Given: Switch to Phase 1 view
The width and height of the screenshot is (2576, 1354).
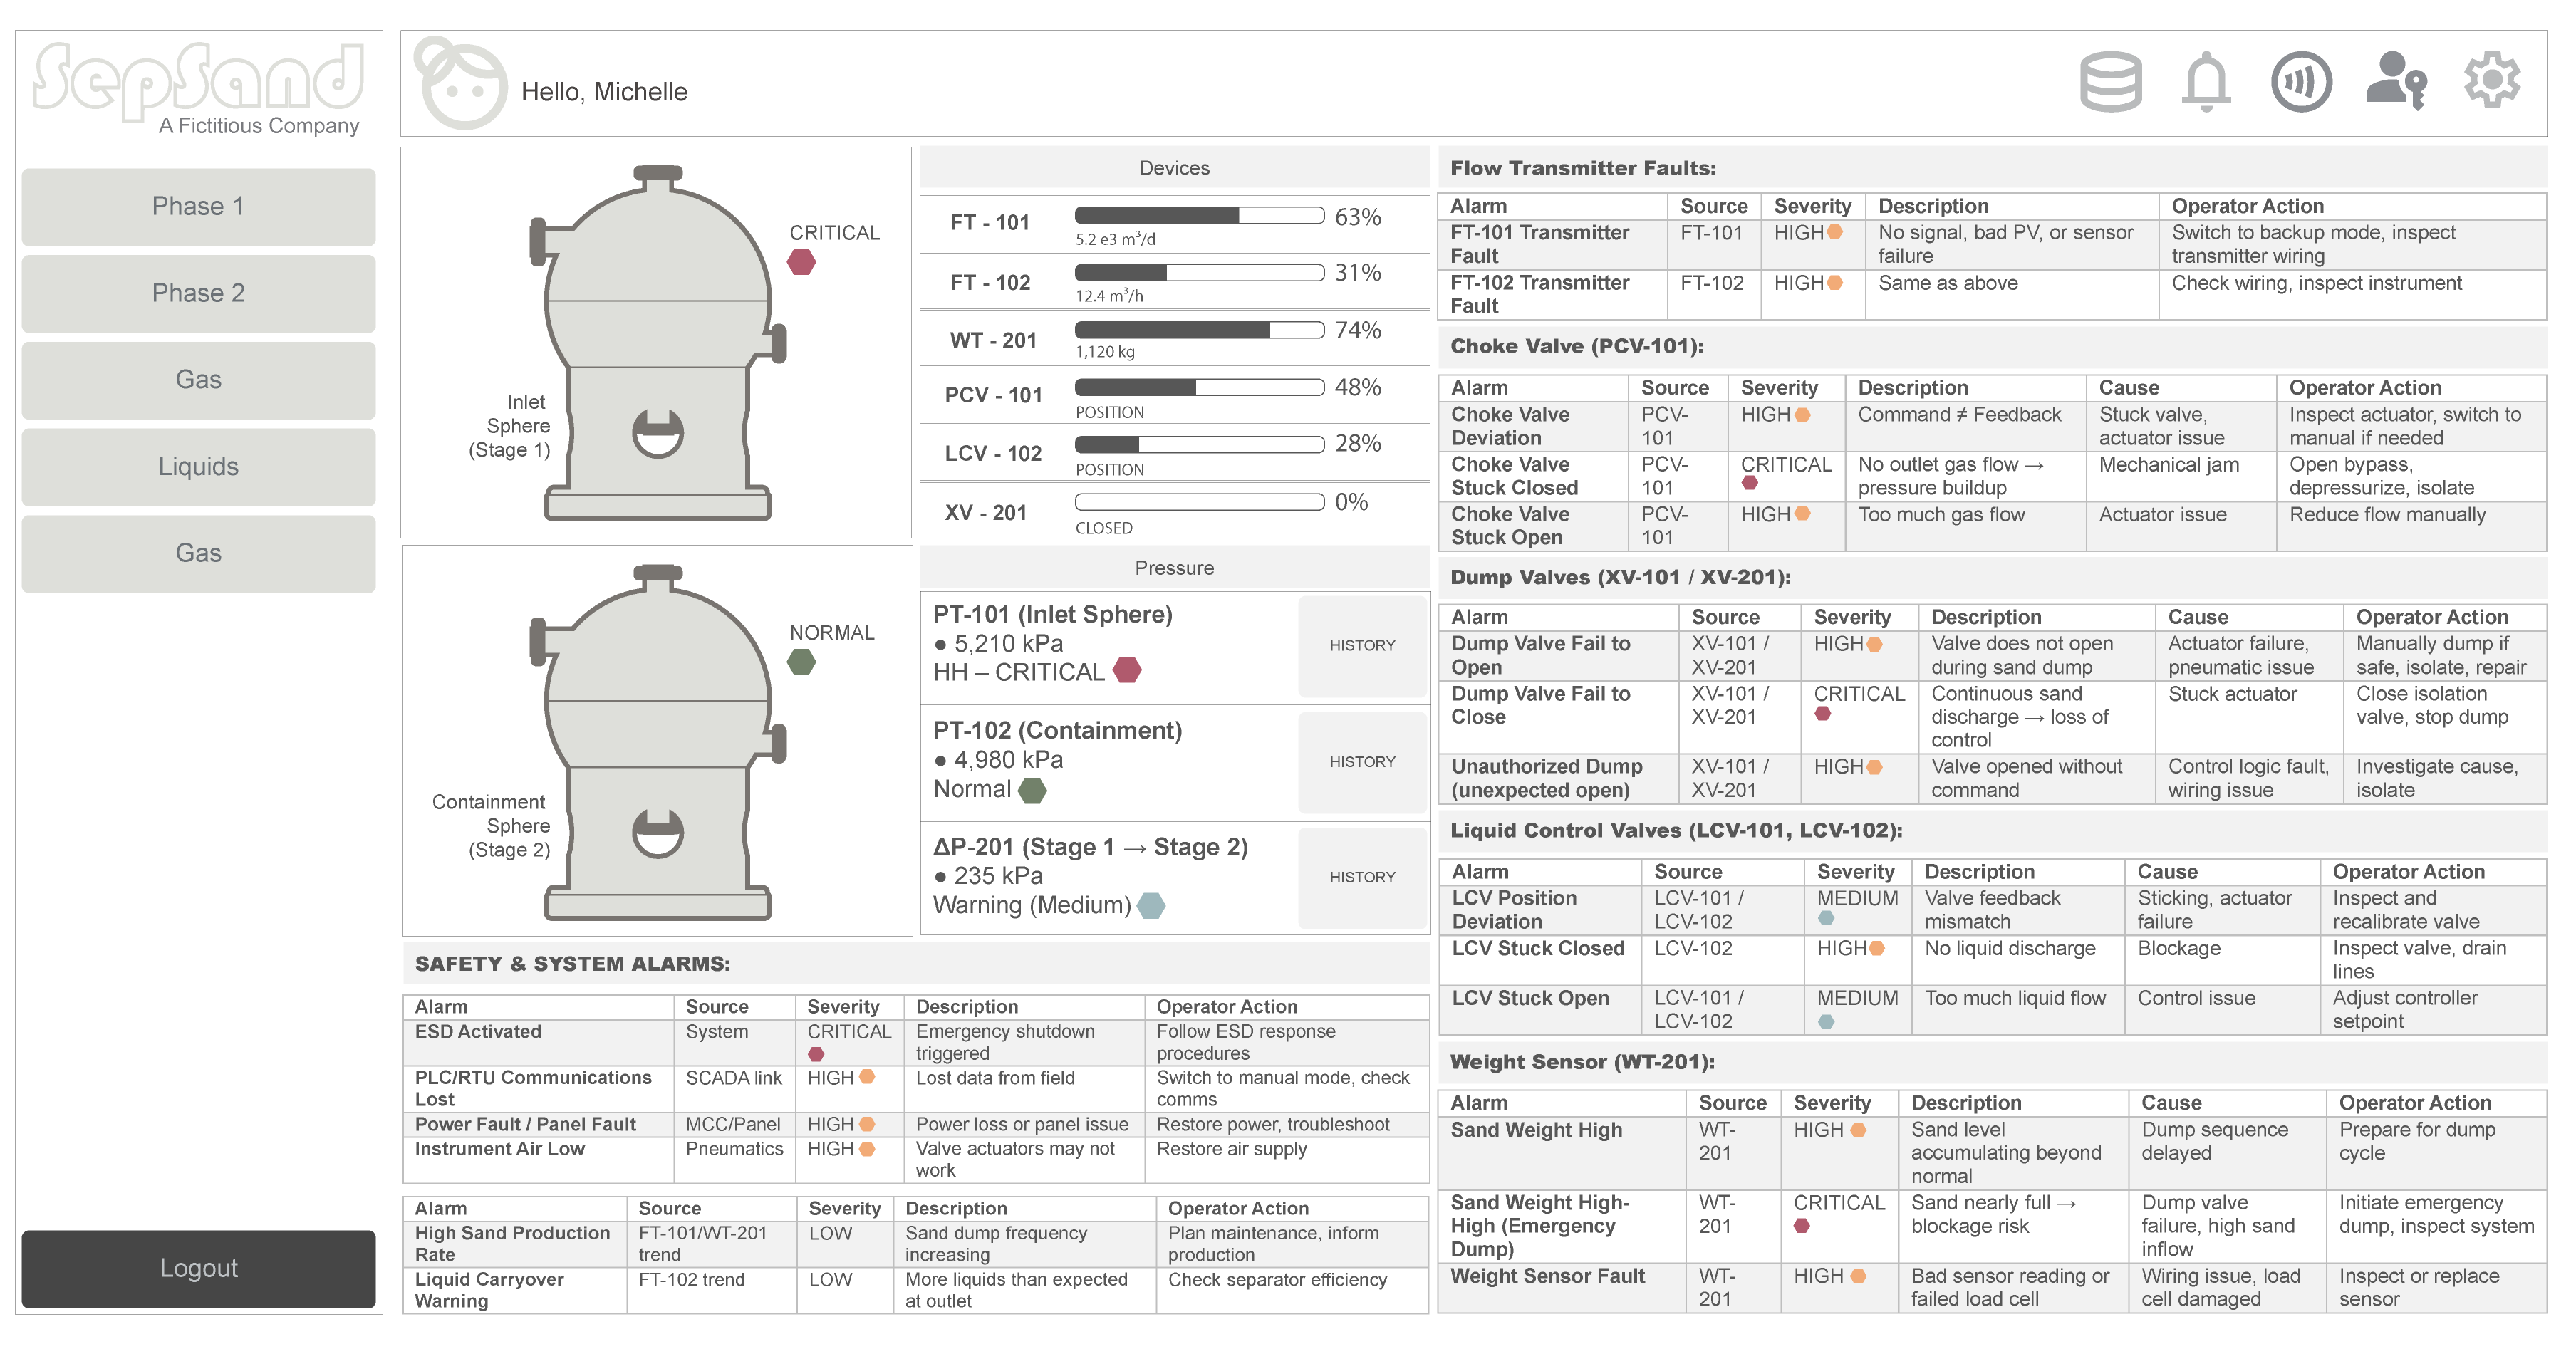Looking at the screenshot, I should coord(198,207).
